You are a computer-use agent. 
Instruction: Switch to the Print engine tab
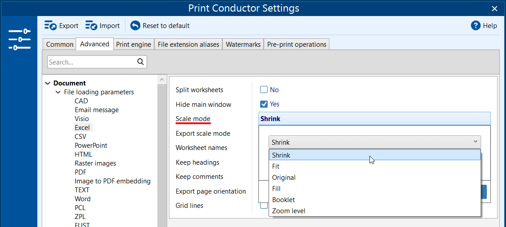click(133, 45)
